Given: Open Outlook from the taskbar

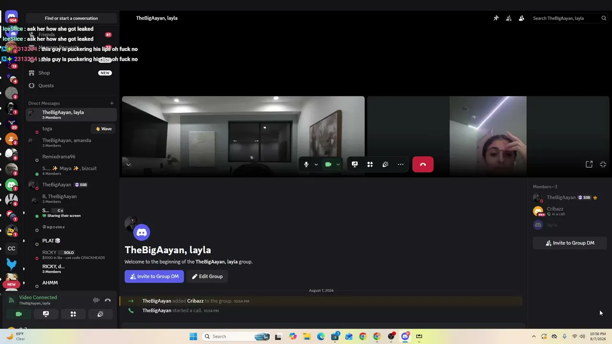Looking at the screenshot, I should point(349,336).
